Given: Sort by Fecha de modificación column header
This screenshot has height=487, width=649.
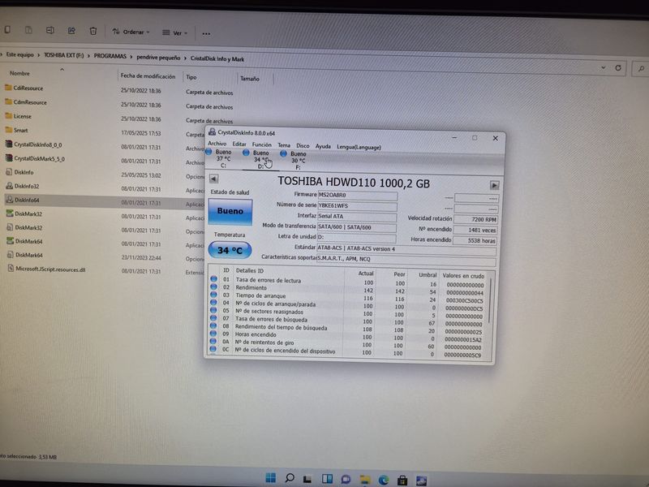Looking at the screenshot, I should pyautogui.click(x=148, y=76).
